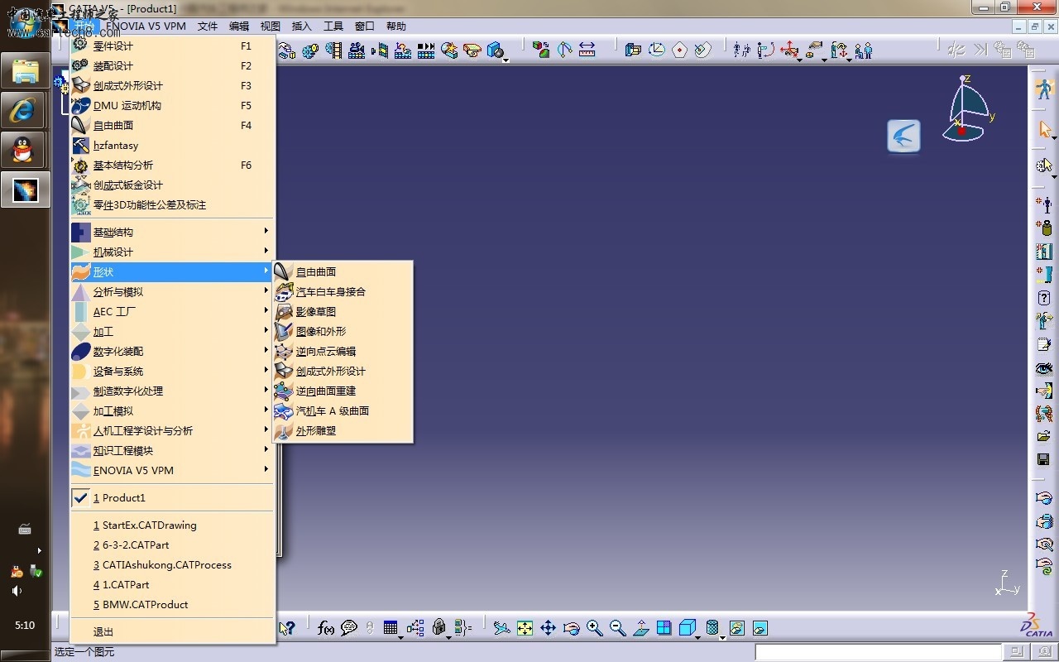Select the Pan view tool

click(548, 628)
